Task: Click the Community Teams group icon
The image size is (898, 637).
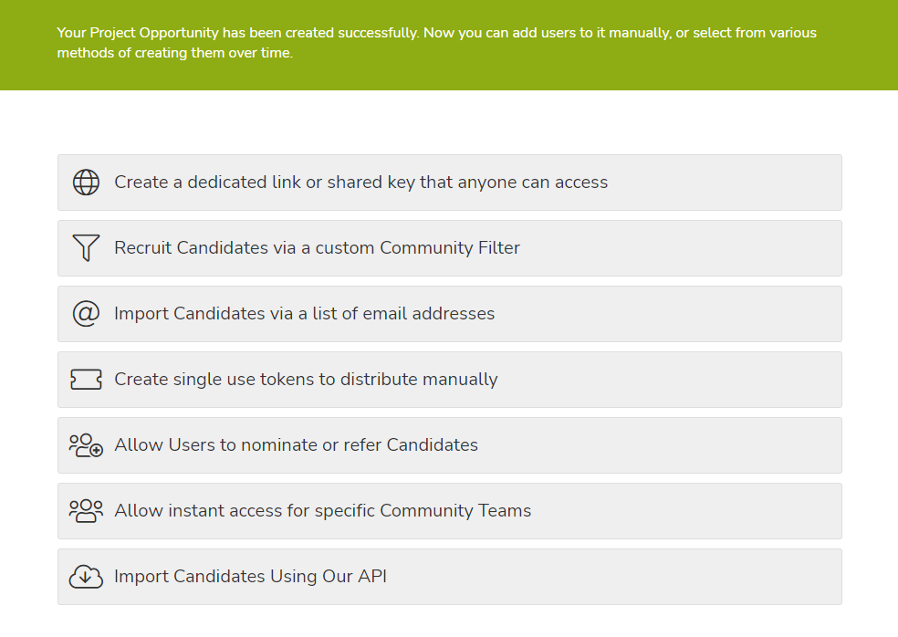Action: click(86, 511)
